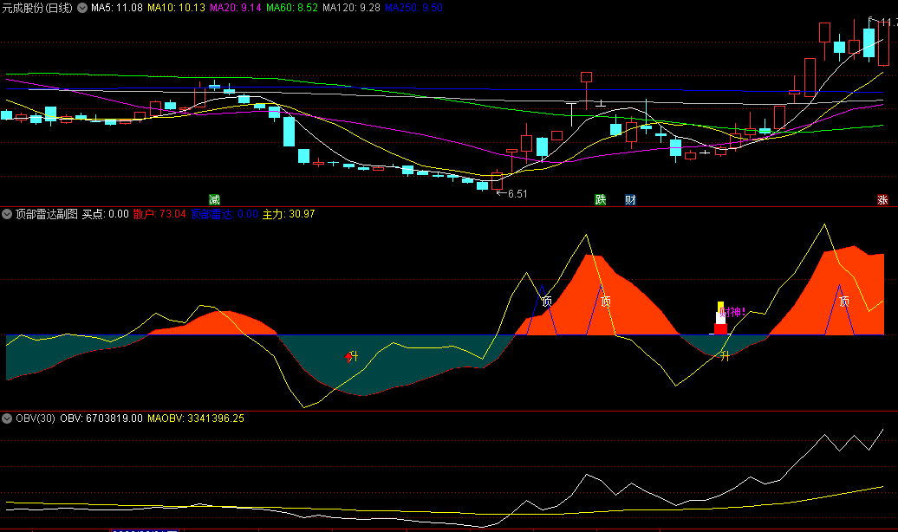Select the MA10: 10.13 legend value
This screenshot has height=532, width=898.
177,8
